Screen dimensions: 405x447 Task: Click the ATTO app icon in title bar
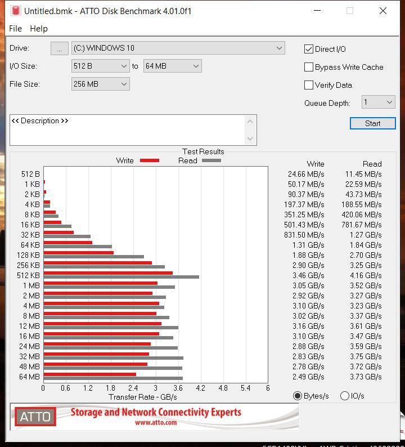(x=15, y=11)
